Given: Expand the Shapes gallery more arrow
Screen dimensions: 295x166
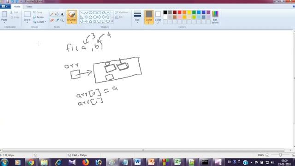Looking at the screenshot, I should (112, 22).
